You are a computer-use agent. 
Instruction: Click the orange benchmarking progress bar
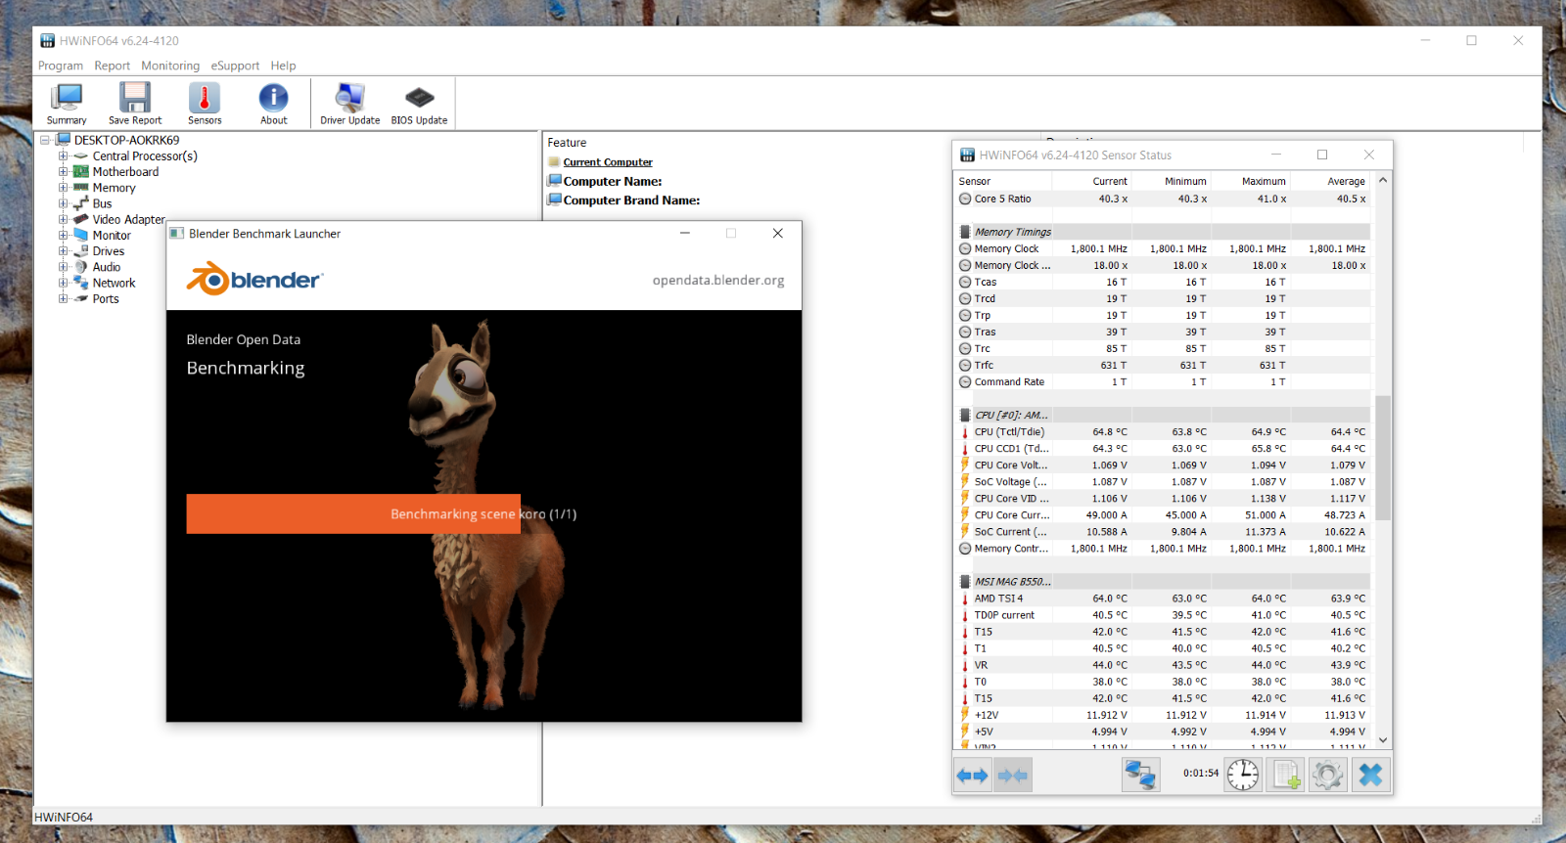tap(353, 513)
